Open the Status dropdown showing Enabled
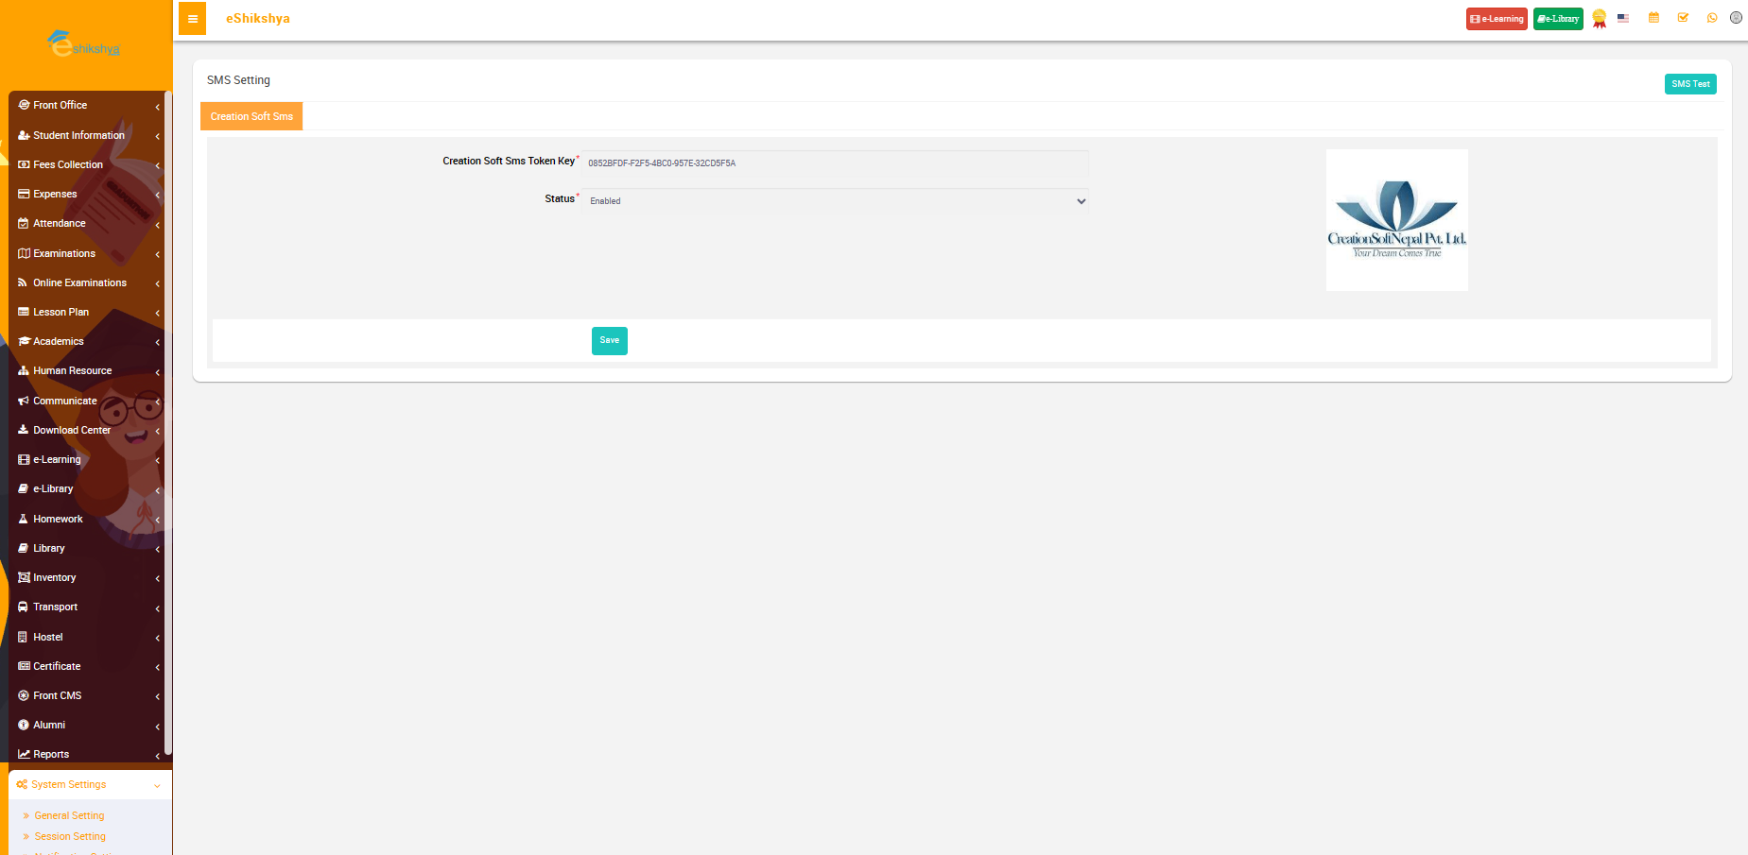The image size is (1748, 855). [835, 201]
